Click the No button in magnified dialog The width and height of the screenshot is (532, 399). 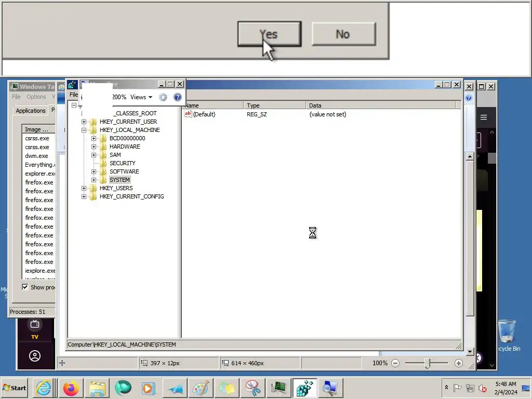[x=344, y=34]
